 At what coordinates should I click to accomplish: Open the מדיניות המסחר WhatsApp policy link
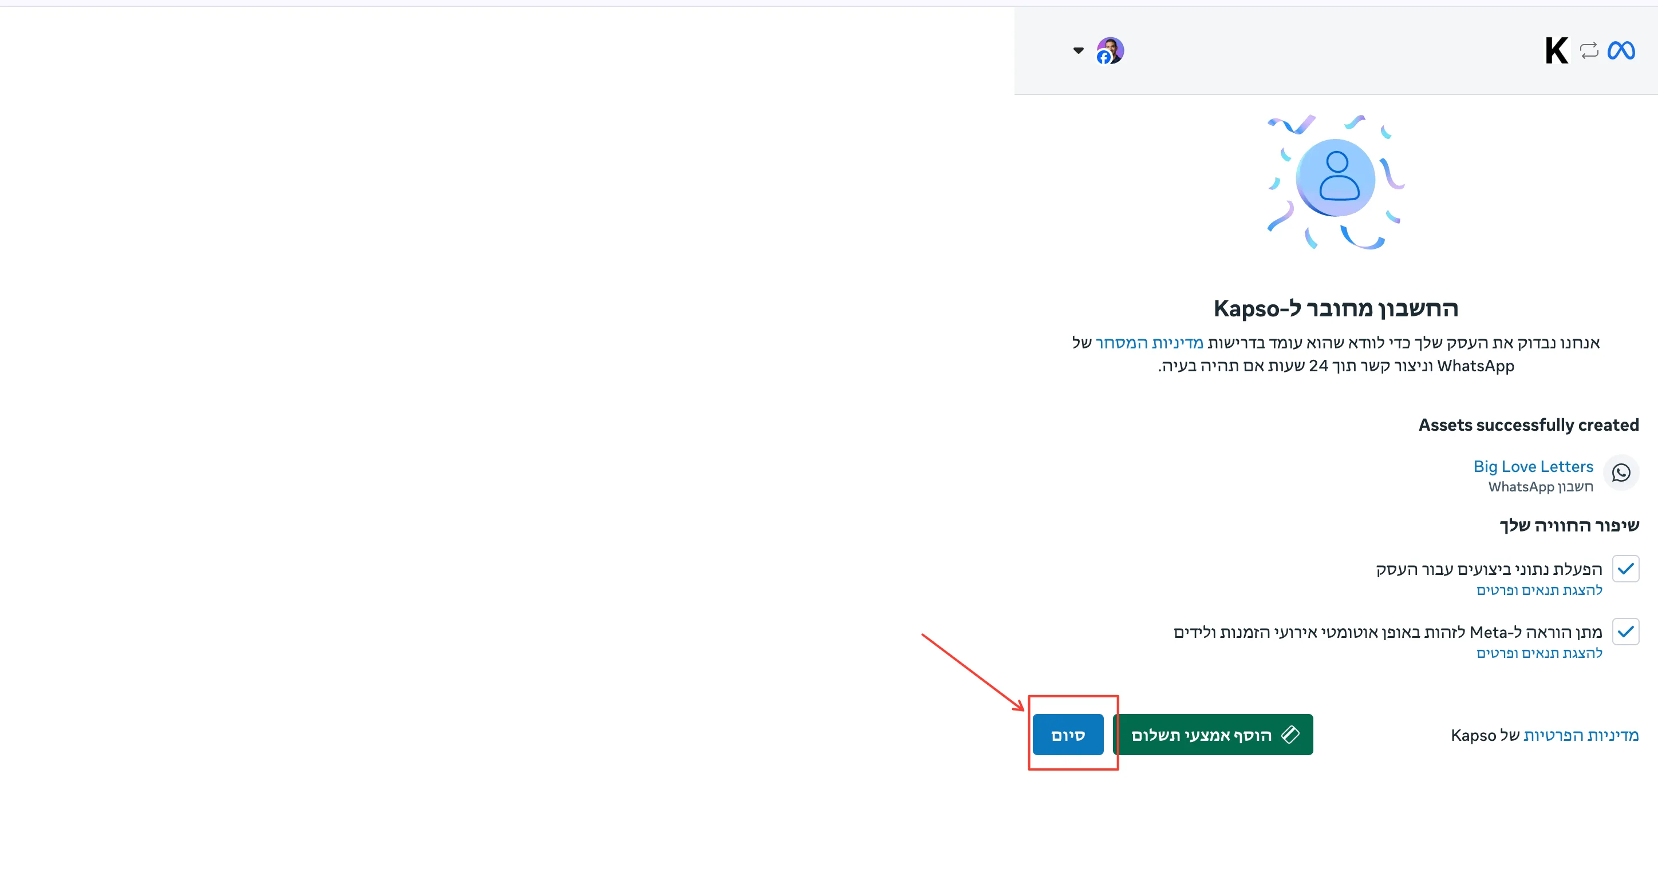click(x=1149, y=343)
